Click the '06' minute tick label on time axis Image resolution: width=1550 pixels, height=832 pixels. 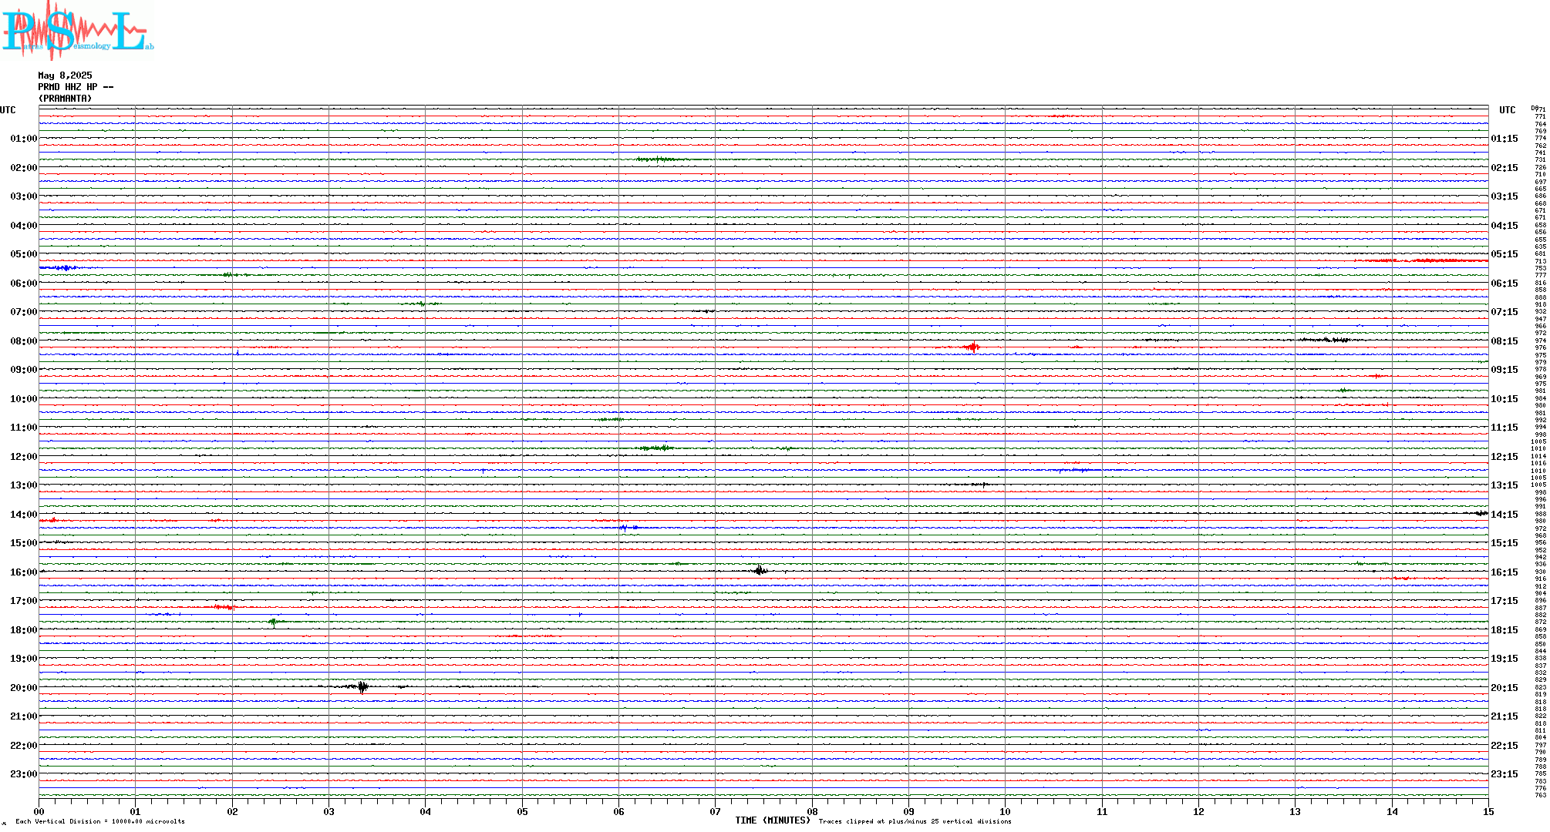coord(618,811)
